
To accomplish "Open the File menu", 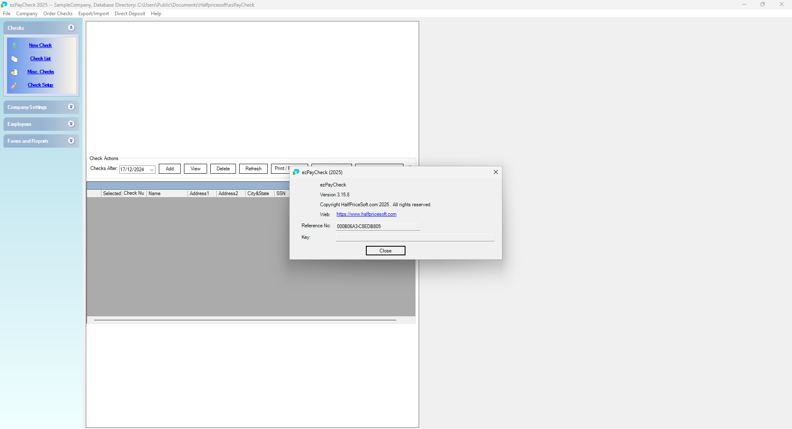I will click(x=7, y=14).
